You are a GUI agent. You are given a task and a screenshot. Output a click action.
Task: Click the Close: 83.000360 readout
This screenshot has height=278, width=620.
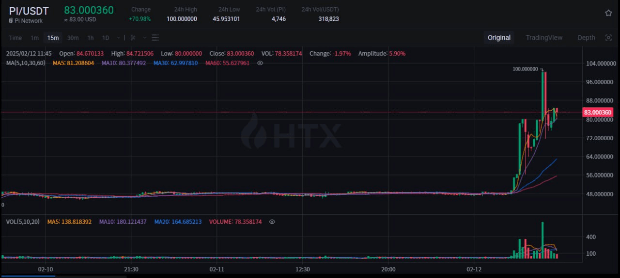click(232, 54)
